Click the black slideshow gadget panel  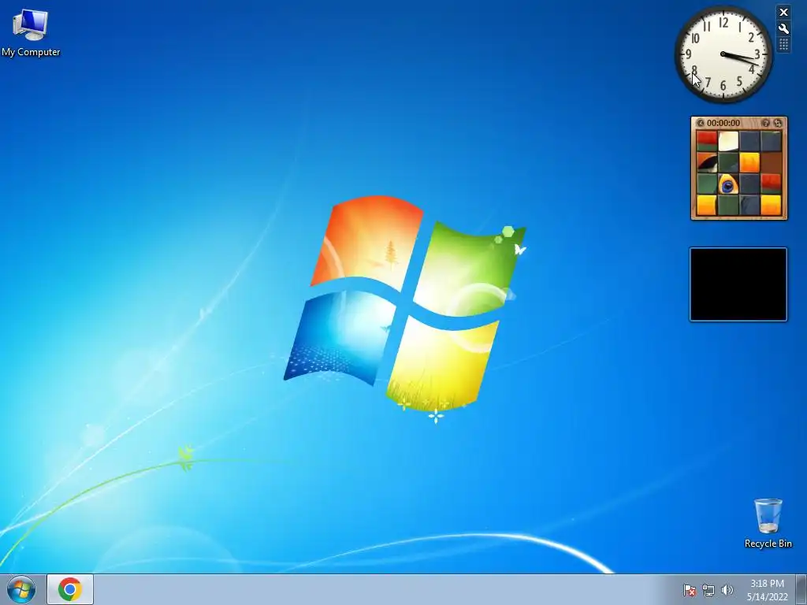738,284
